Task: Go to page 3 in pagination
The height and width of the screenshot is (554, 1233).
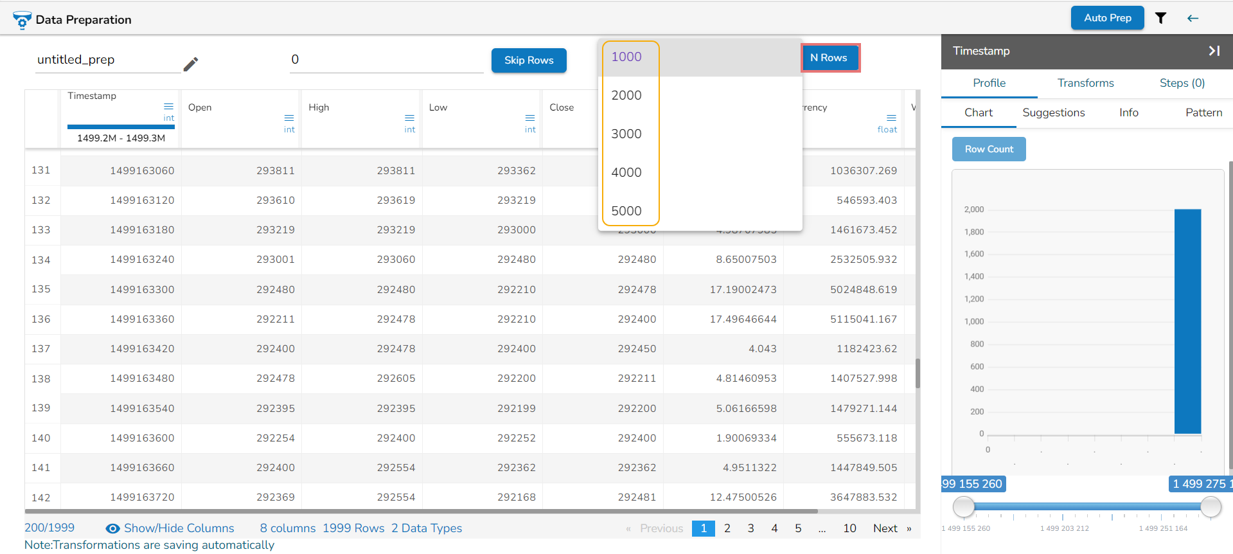Action: click(750, 528)
